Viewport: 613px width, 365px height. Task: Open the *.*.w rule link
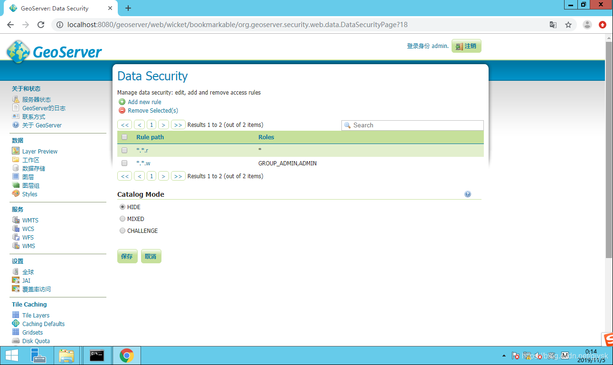click(x=143, y=163)
